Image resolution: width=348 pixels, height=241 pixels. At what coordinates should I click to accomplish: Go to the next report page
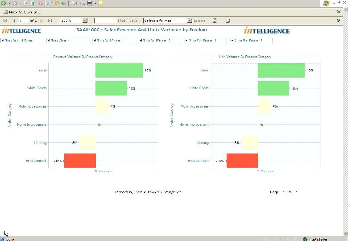click(x=41, y=21)
